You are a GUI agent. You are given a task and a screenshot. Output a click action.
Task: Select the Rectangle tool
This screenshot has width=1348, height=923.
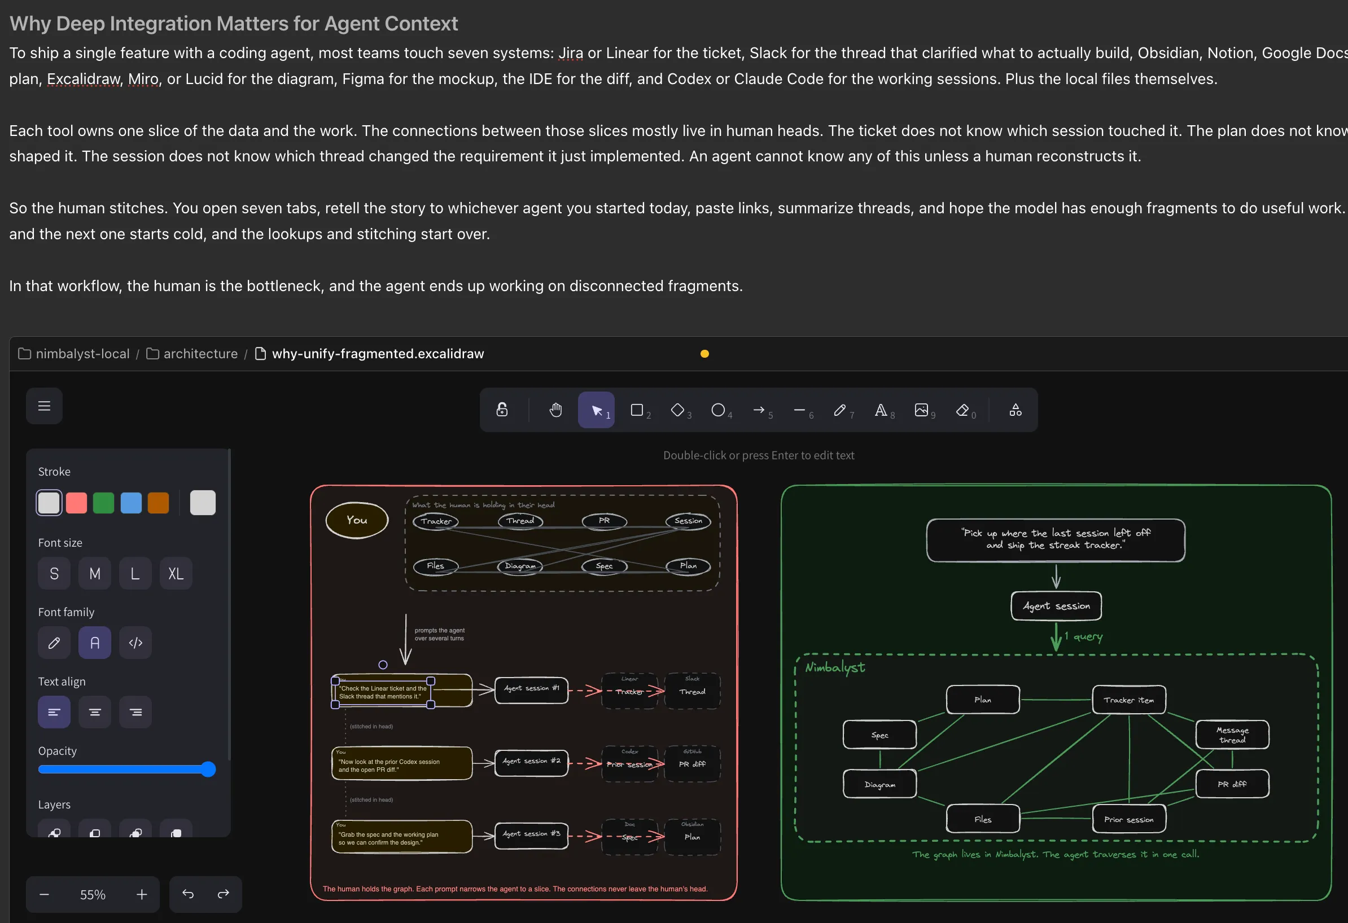(637, 410)
